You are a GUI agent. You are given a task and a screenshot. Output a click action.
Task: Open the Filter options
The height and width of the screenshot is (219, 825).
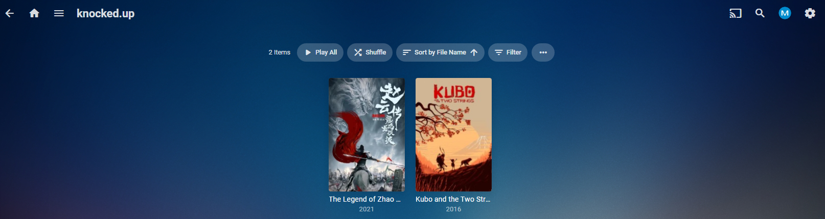coord(508,52)
